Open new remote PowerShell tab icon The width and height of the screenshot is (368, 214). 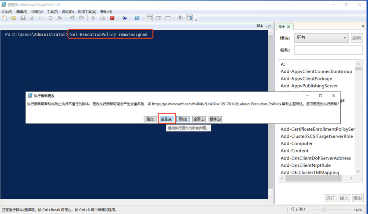124,18
